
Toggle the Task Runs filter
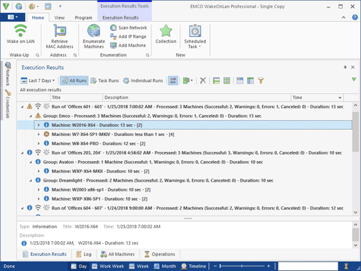point(105,81)
